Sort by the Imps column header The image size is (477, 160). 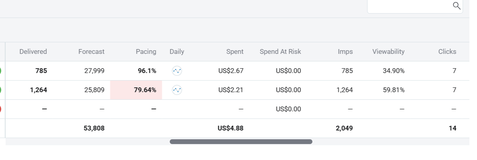coord(346,51)
